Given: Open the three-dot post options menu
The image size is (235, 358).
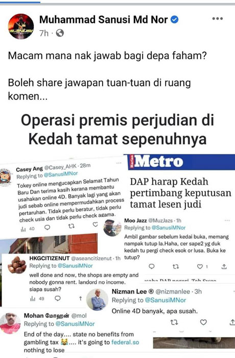Looking at the screenshot, I should 217,19.
